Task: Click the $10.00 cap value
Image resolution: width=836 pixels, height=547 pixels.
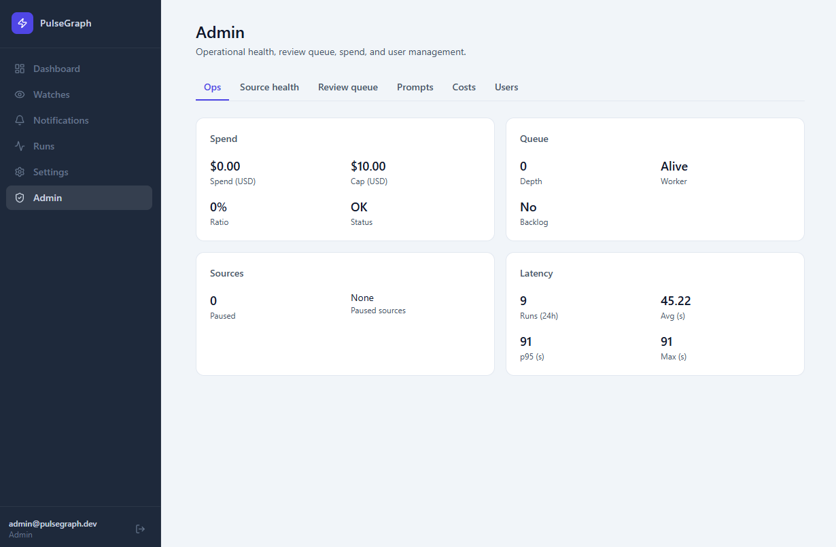Action: click(x=368, y=166)
